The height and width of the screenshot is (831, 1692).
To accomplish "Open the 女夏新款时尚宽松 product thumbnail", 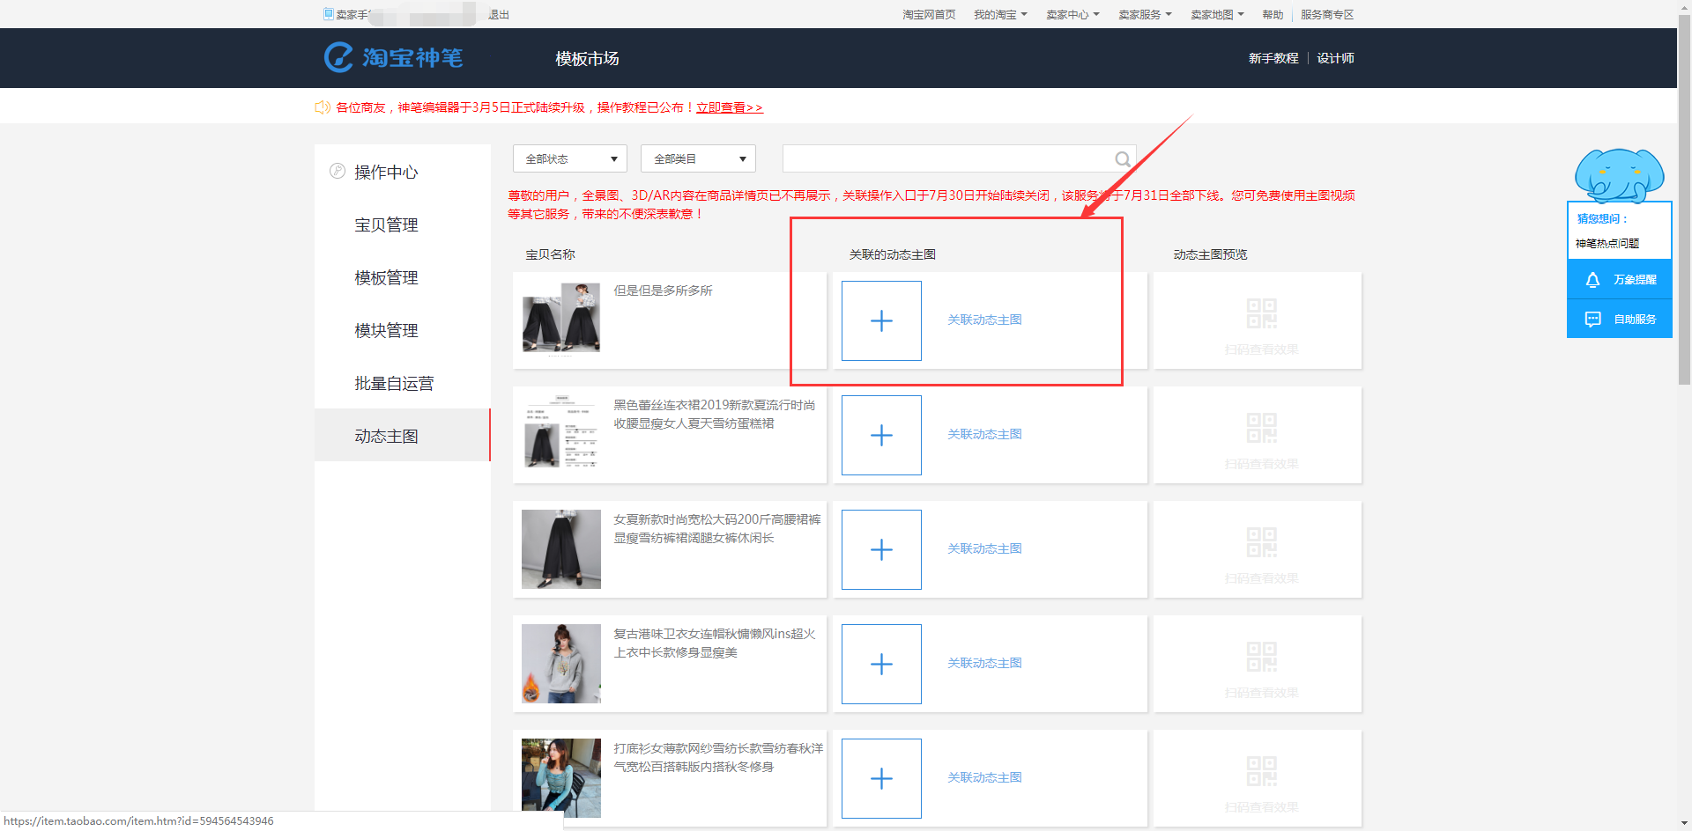I will (561, 549).
